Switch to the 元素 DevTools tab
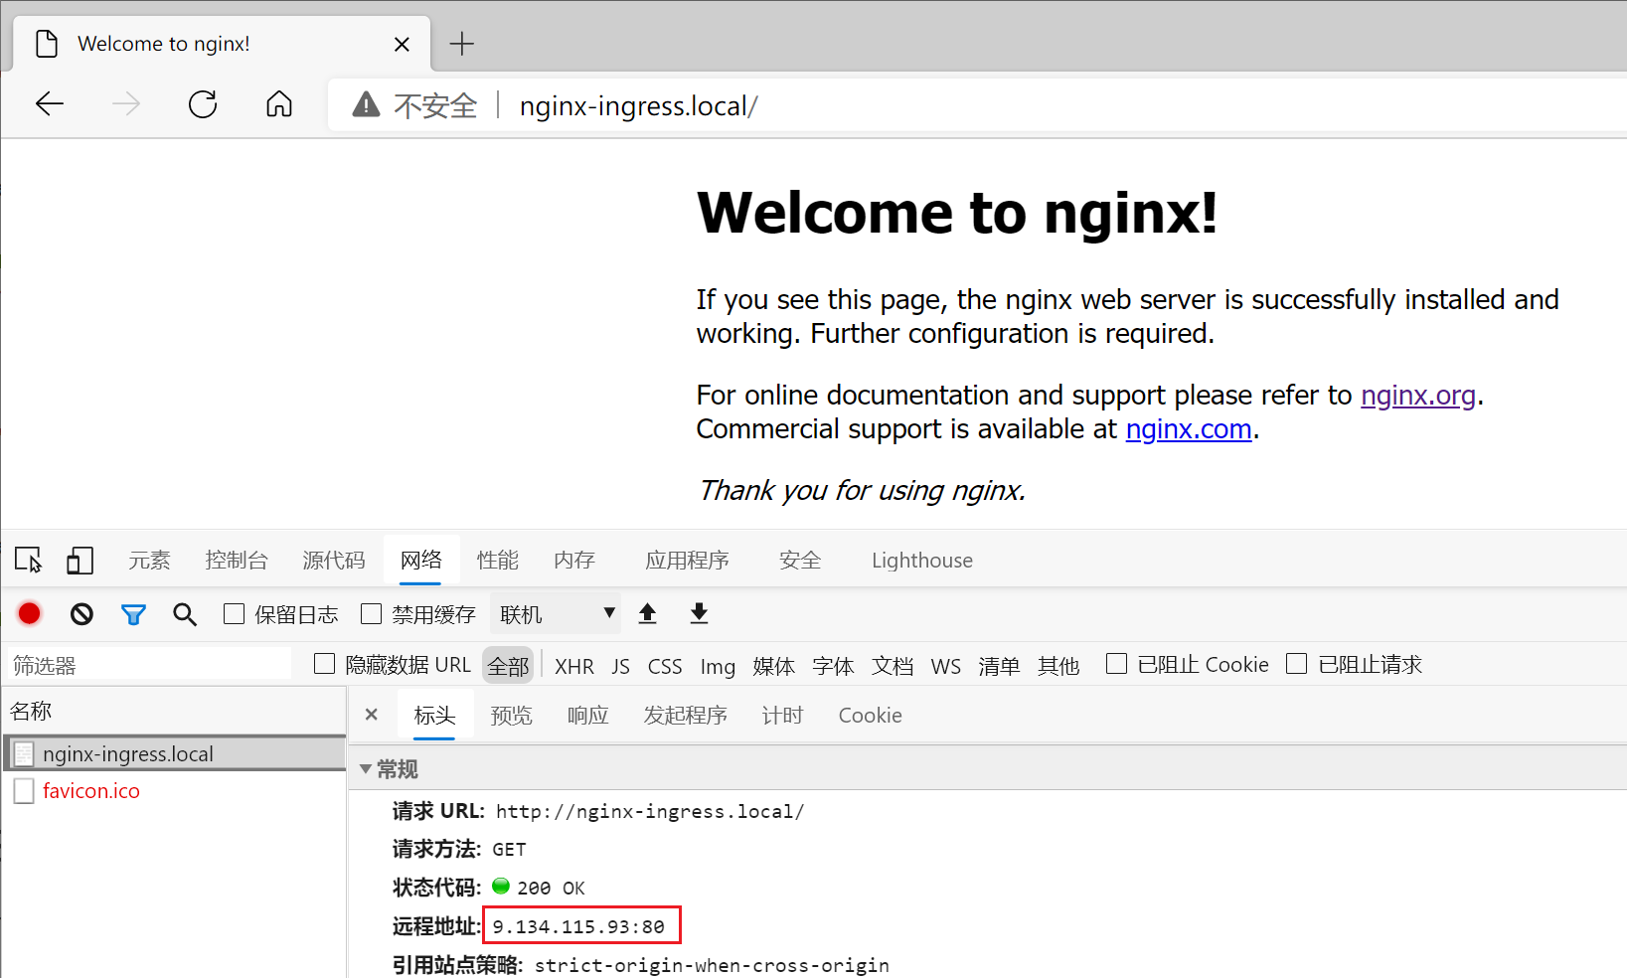The height and width of the screenshot is (978, 1627). (x=149, y=561)
